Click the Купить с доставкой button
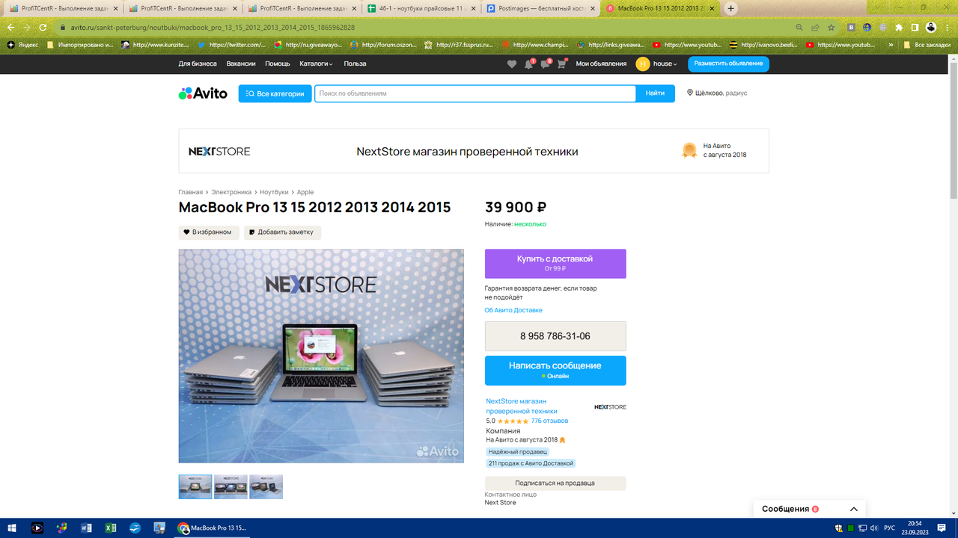 coord(555,263)
